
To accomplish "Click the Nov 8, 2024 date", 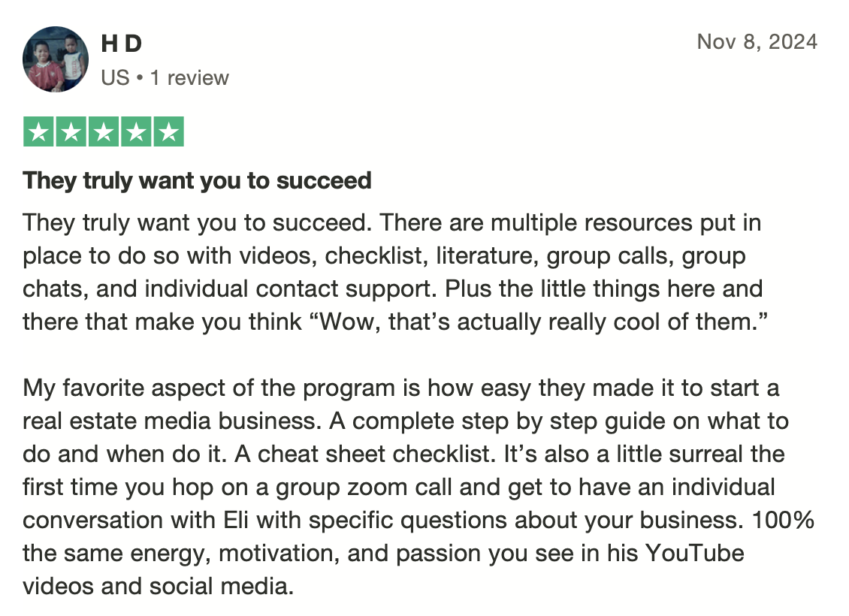I will (x=757, y=41).
